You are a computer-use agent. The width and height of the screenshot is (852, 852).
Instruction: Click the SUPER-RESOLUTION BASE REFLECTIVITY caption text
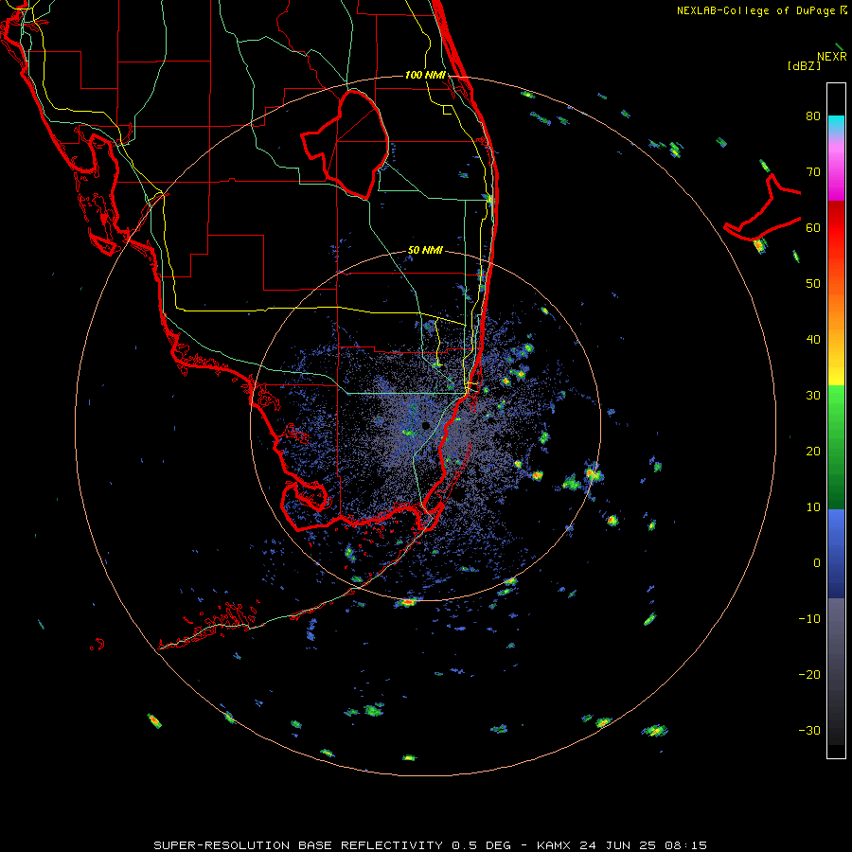pyautogui.click(x=298, y=845)
